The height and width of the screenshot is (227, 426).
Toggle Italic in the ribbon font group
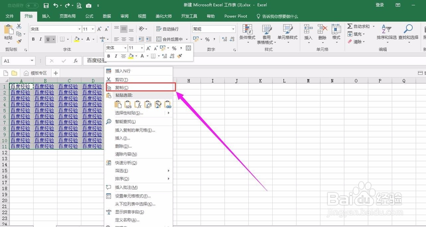40,39
